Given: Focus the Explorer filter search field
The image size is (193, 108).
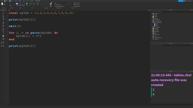Looking at the screenshot, I should pos(172,12).
